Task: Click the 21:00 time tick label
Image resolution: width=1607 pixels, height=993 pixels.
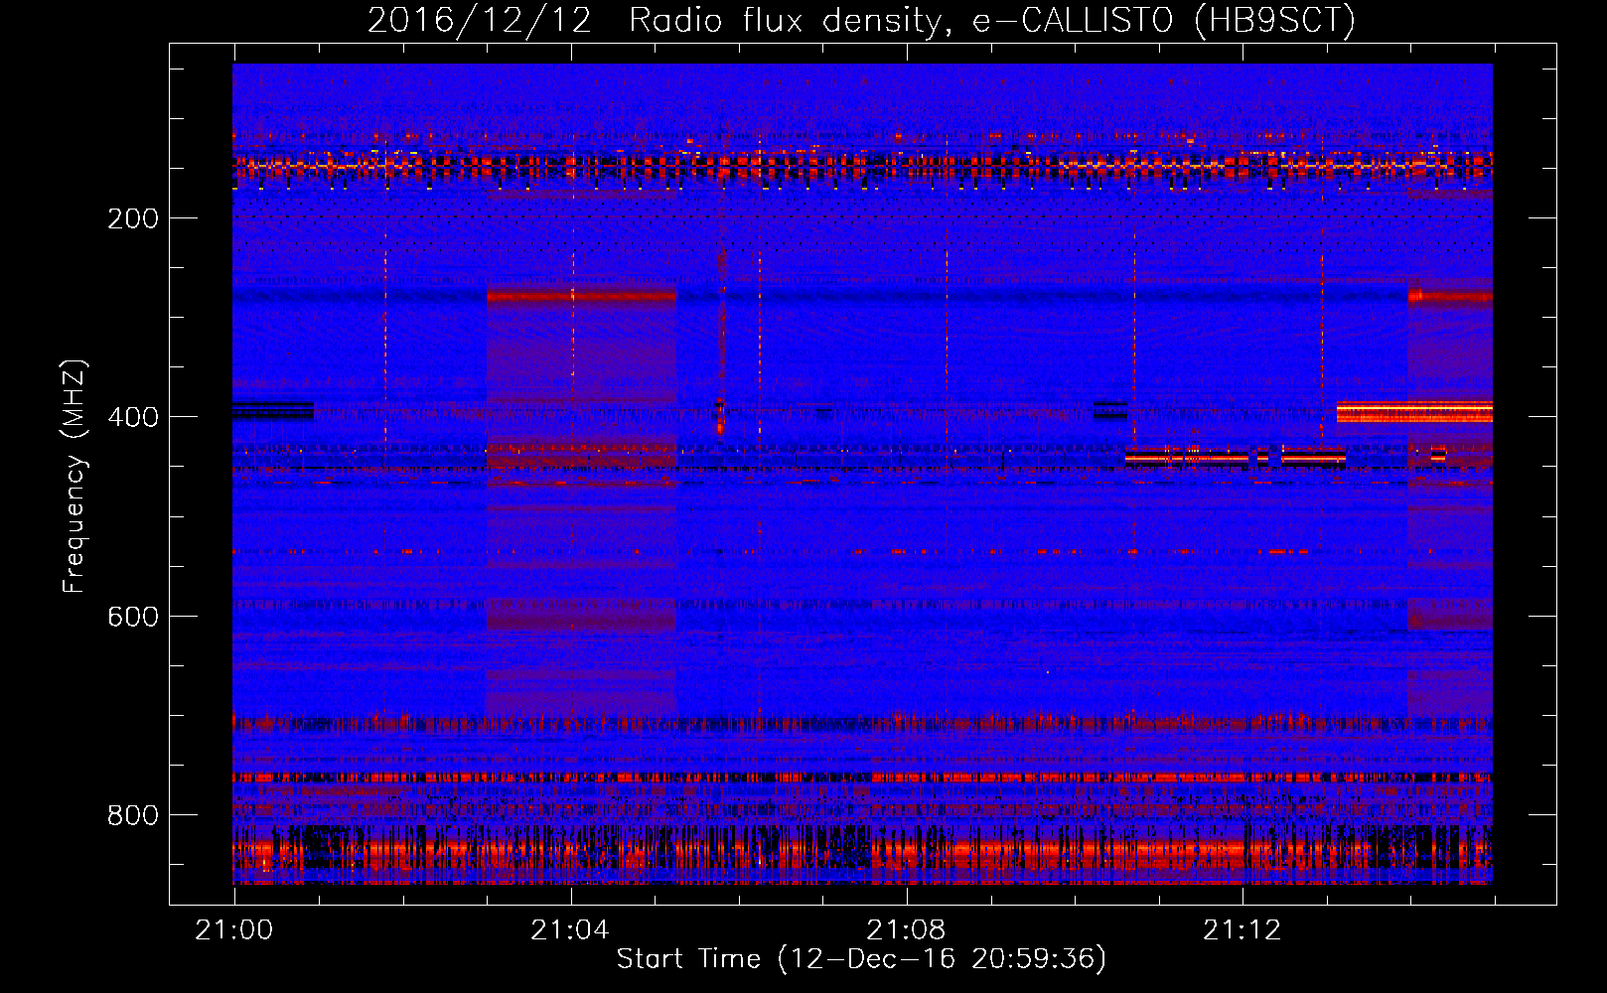Action: coord(234,930)
